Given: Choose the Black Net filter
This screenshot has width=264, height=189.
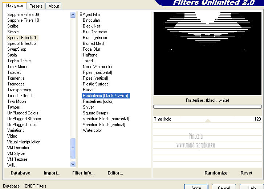Looking at the screenshot, I should (92, 26).
